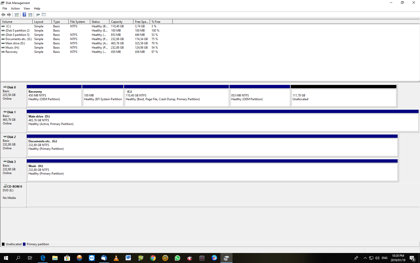Image resolution: width=420 pixels, height=263 pixels.
Task: Open File Explorer from the taskbar
Action: click(x=55, y=258)
